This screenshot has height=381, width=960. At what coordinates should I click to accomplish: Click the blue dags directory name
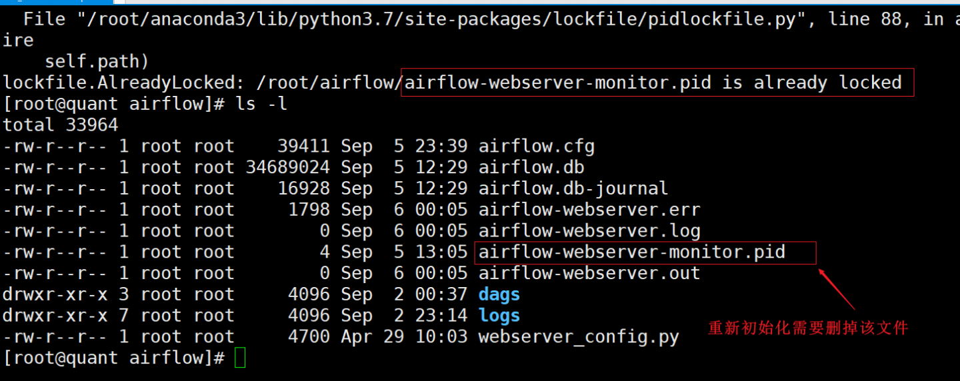499,294
